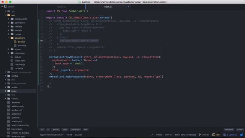Collapse the client project root

pos(2,7)
